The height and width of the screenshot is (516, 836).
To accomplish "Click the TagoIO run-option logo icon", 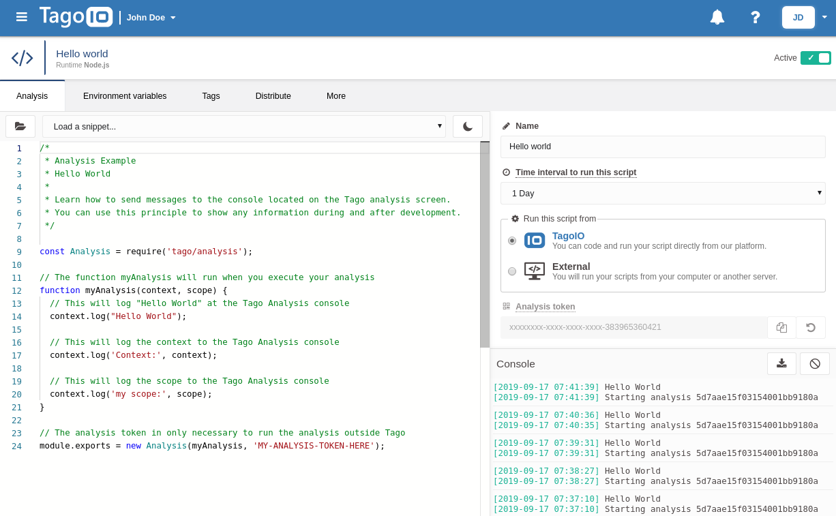I will [535, 240].
